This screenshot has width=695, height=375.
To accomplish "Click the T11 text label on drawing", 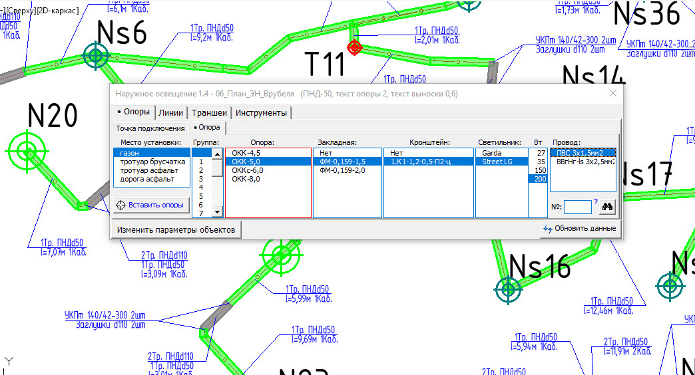I will tap(325, 63).
